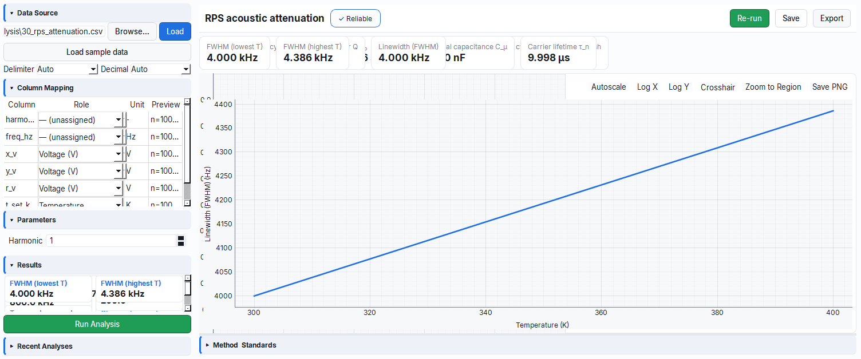Screen dimensions: 861x359
Task: Click the Reliable status badge
Action: (x=355, y=18)
